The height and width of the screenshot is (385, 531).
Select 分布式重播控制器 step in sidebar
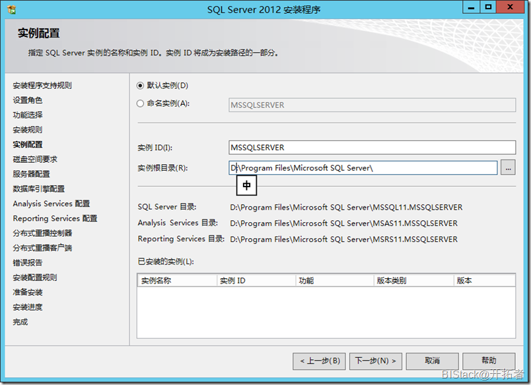point(43,233)
